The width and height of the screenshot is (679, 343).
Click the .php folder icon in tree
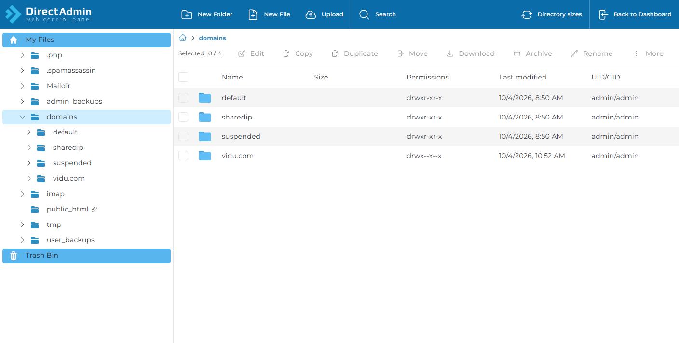[x=35, y=55]
